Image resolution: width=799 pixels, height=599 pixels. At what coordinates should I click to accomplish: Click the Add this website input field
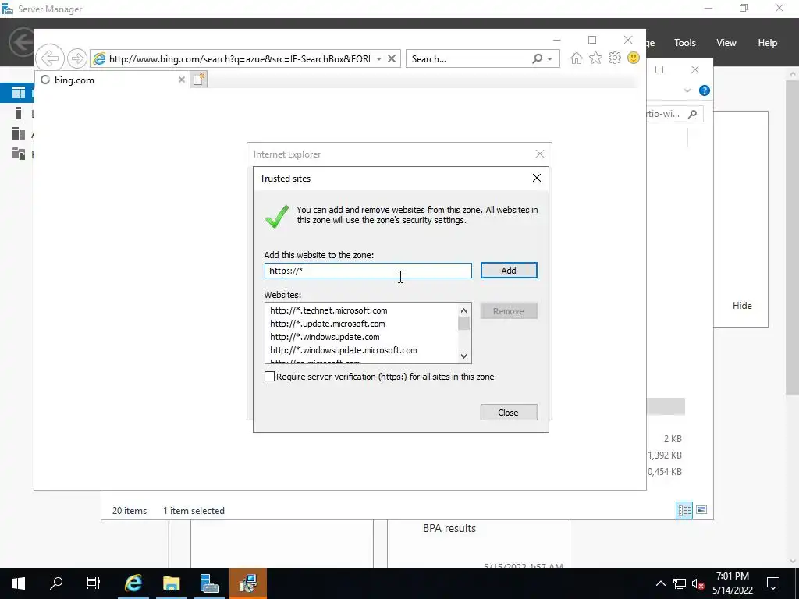tap(368, 271)
